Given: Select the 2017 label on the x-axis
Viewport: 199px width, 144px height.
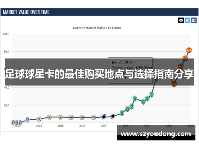Looking at the screenshot, I should [104, 126].
